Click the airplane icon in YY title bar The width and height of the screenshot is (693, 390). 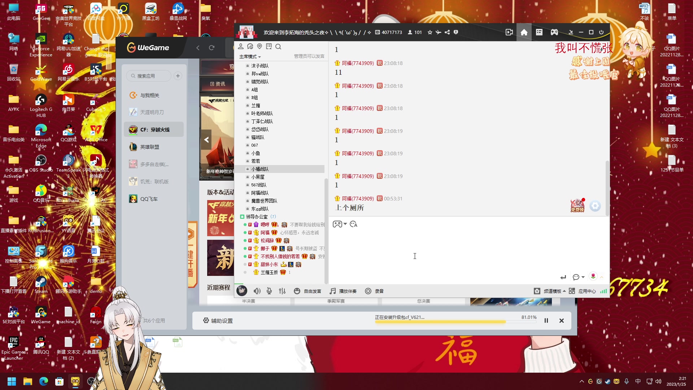coord(438,32)
